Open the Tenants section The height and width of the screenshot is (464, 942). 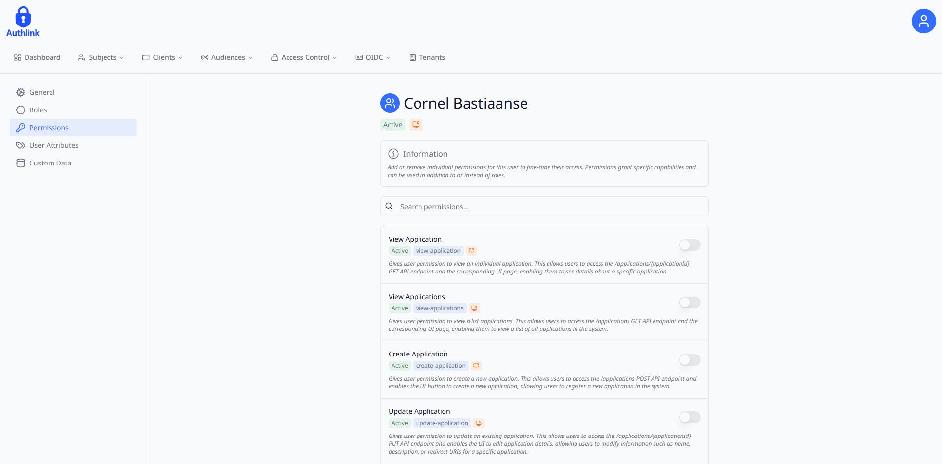click(x=427, y=57)
